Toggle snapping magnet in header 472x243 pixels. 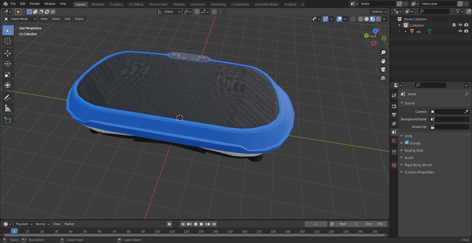pyautogui.click(x=197, y=12)
